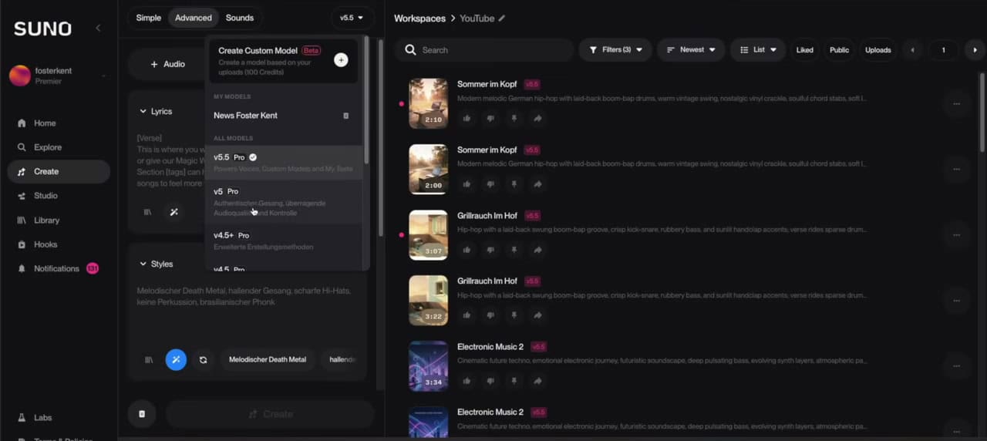Go to the next page of songs
Image resolution: width=987 pixels, height=441 pixels.
975,50
